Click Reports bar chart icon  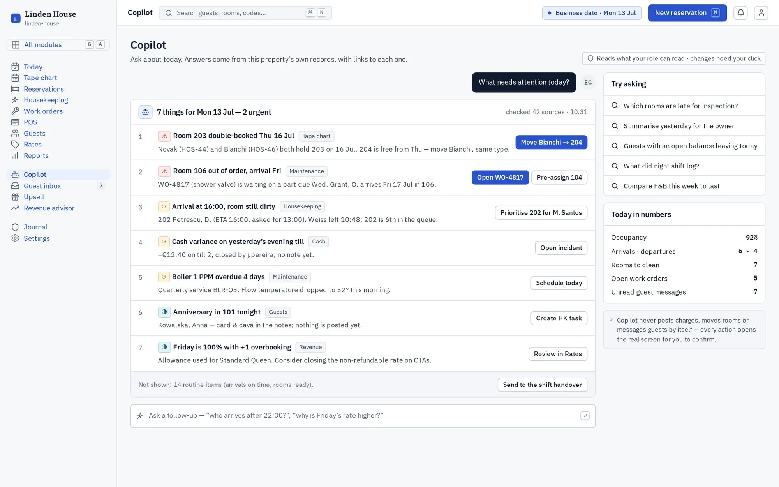pos(15,156)
